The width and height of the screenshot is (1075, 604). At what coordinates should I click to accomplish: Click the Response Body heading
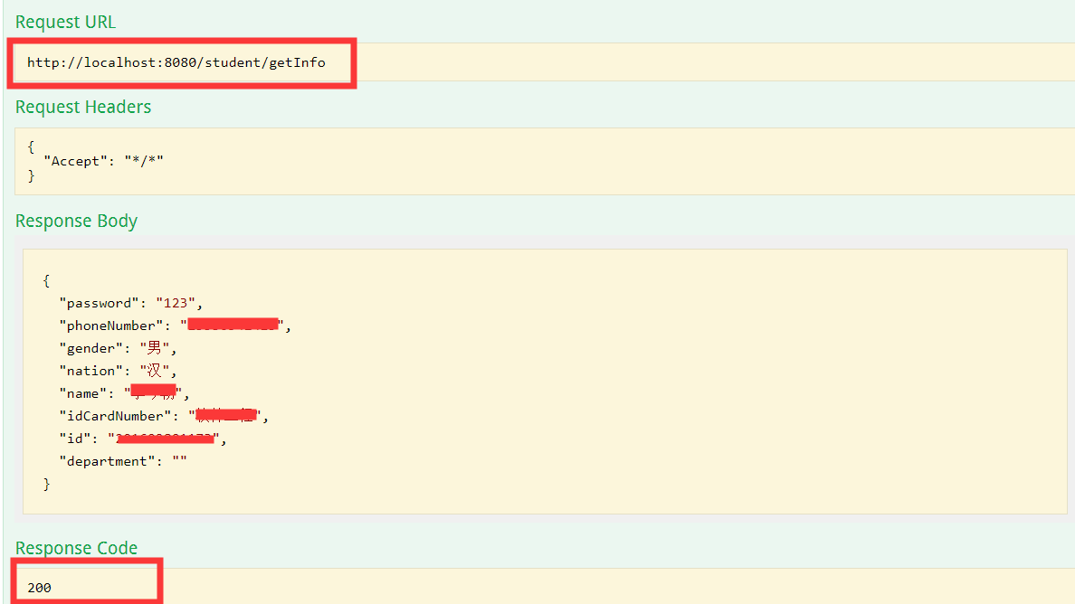coord(76,222)
